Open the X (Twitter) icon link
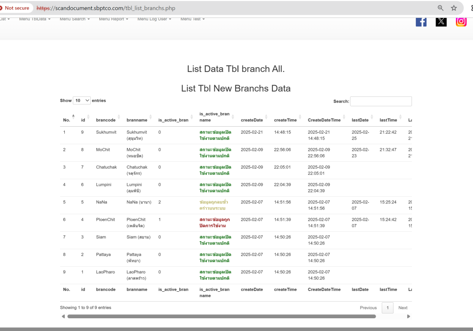473x331 pixels. click(441, 21)
